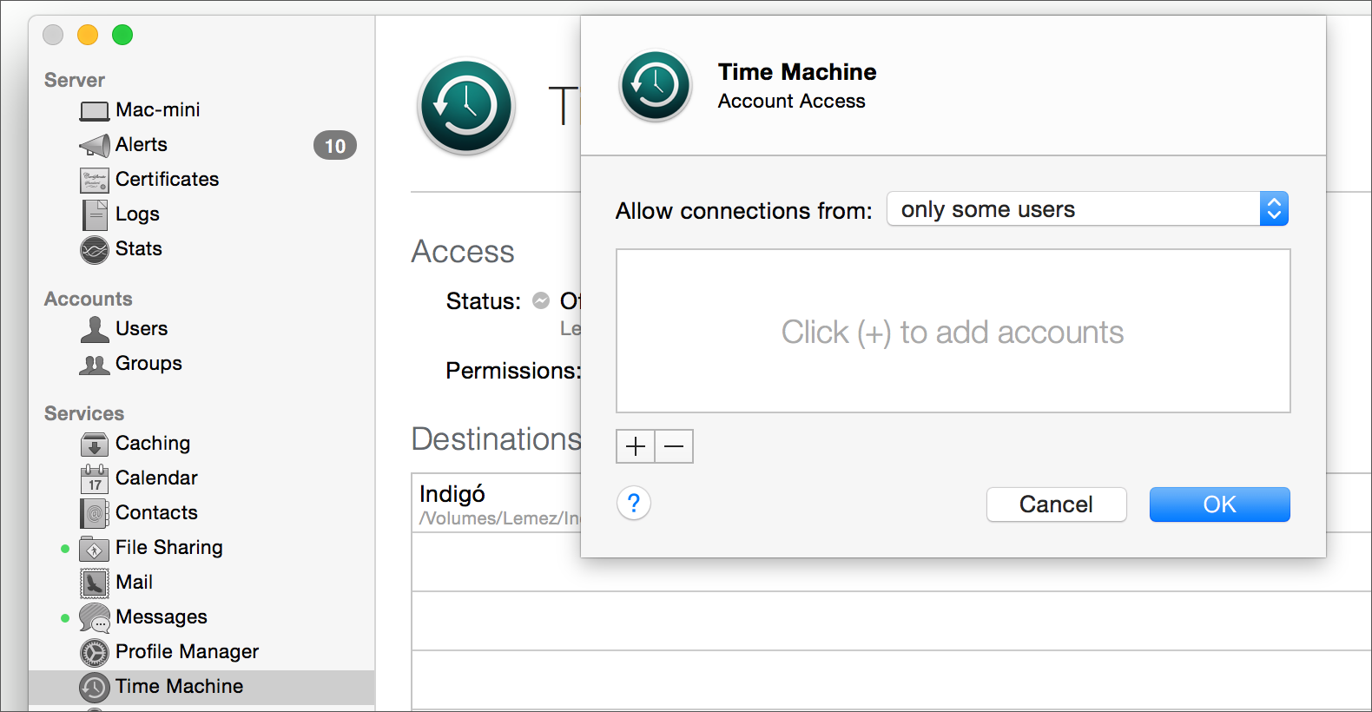This screenshot has width=1372, height=712.
Task: Click the Profile Manager gear icon
Action: pyautogui.click(x=94, y=652)
